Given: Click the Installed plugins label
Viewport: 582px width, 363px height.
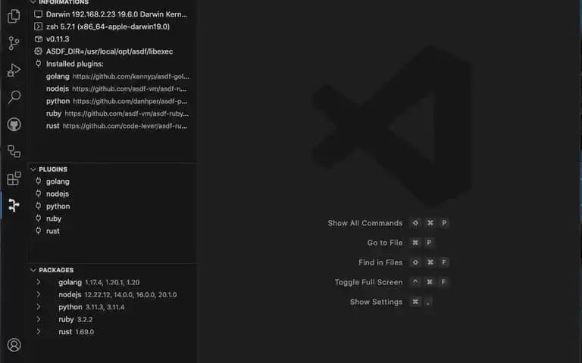Looking at the screenshot, I should pos(74,64).
